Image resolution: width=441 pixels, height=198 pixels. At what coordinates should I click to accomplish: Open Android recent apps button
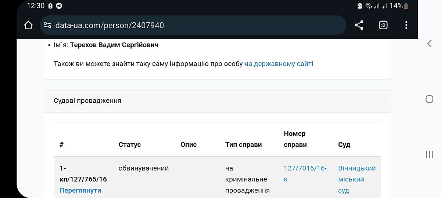[429, 154]
